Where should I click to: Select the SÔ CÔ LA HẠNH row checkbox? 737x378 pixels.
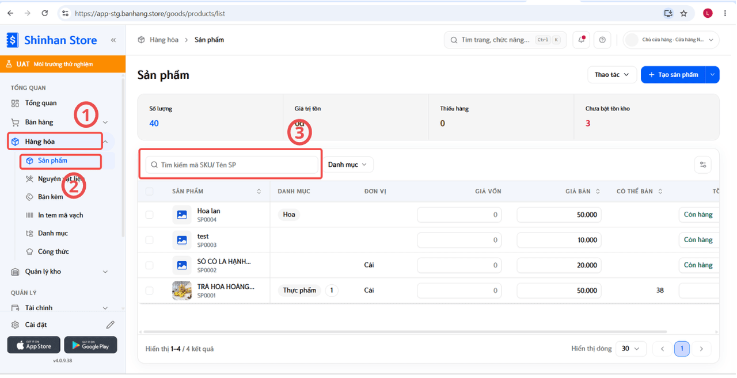click(150, 265)
